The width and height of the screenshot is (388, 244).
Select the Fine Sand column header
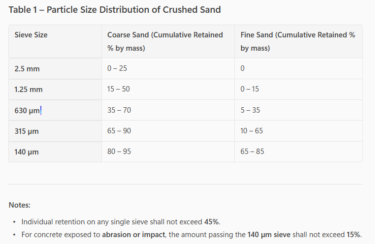pos(297,41)
